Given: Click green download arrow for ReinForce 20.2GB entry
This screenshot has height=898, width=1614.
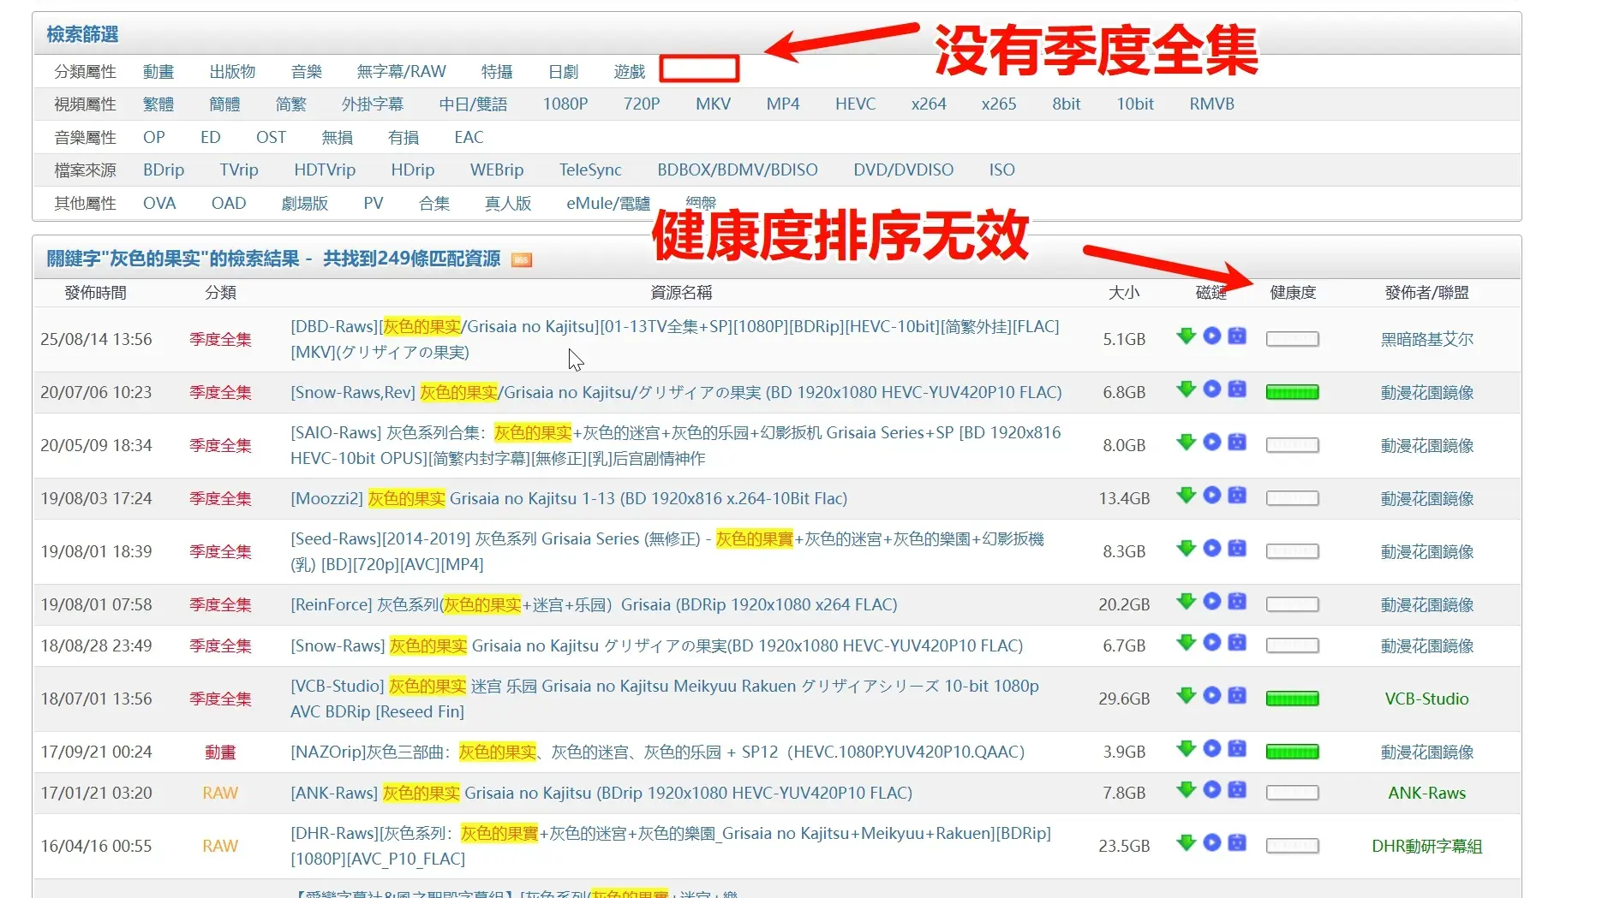Looking at the screenshot, I should pyautogui.click(x=1186, y=601).
